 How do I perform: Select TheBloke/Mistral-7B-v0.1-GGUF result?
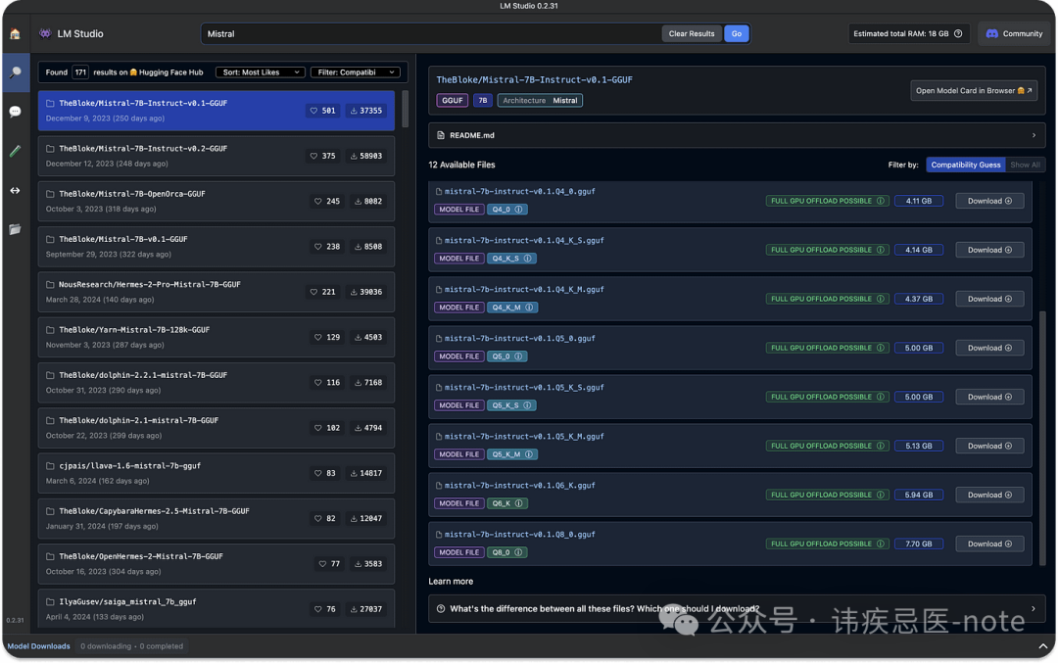coord(216,246)
